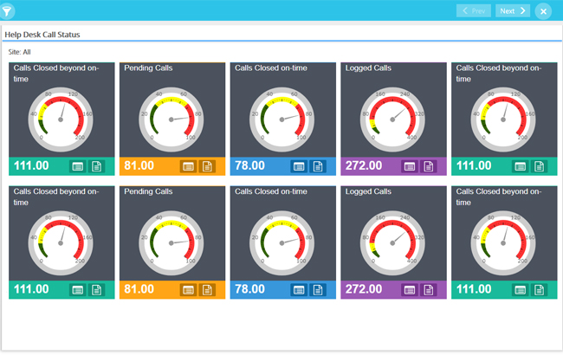Open table view for top-row Calls Closed on-time
This screenshot has width=563, height=355.
(x=299, y=166)
